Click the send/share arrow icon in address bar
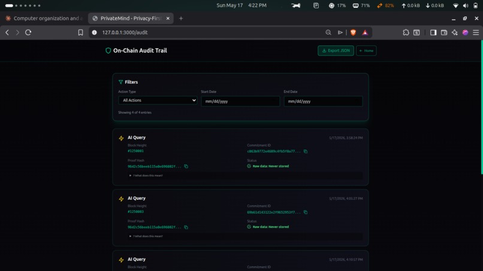 [x=340, y=32]
